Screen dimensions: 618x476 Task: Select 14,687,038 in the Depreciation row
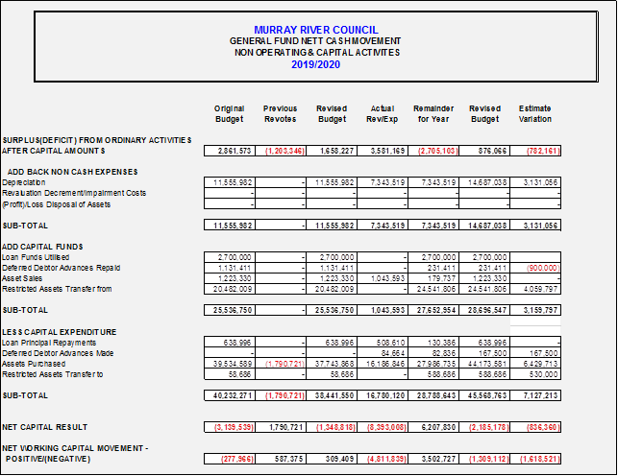(484, 182)
